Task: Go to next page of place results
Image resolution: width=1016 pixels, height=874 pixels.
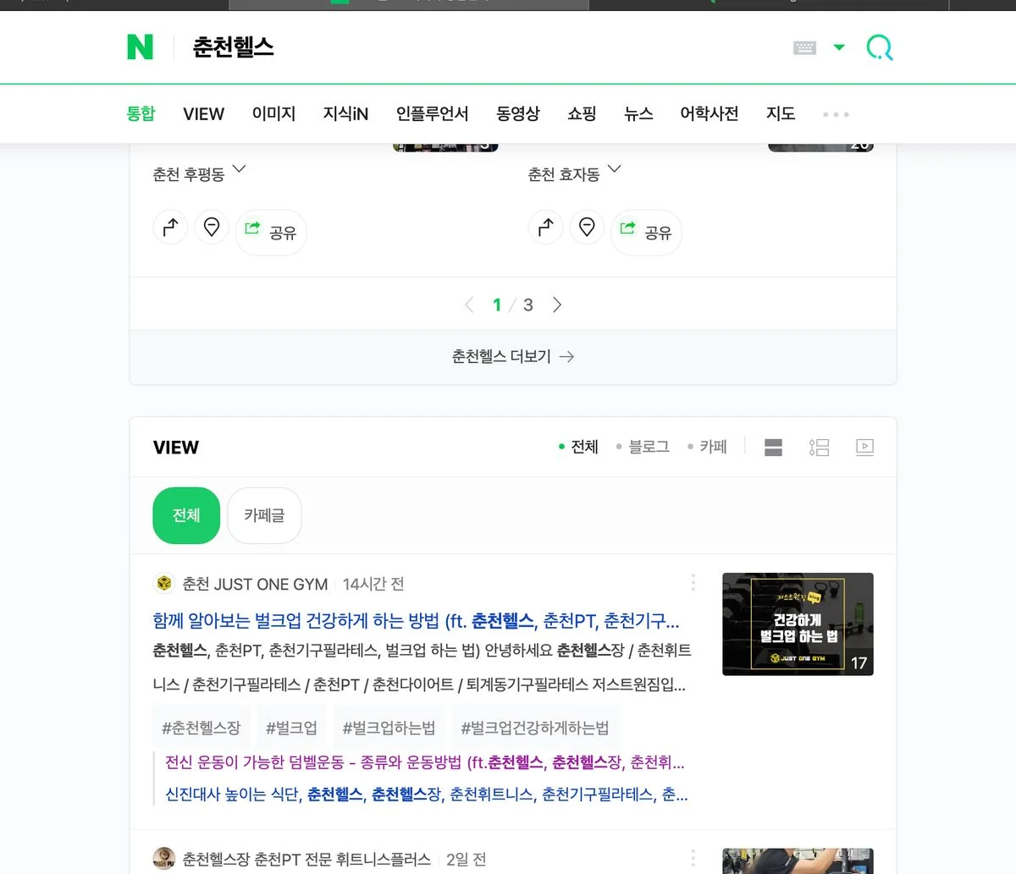Action: [557, 305]
